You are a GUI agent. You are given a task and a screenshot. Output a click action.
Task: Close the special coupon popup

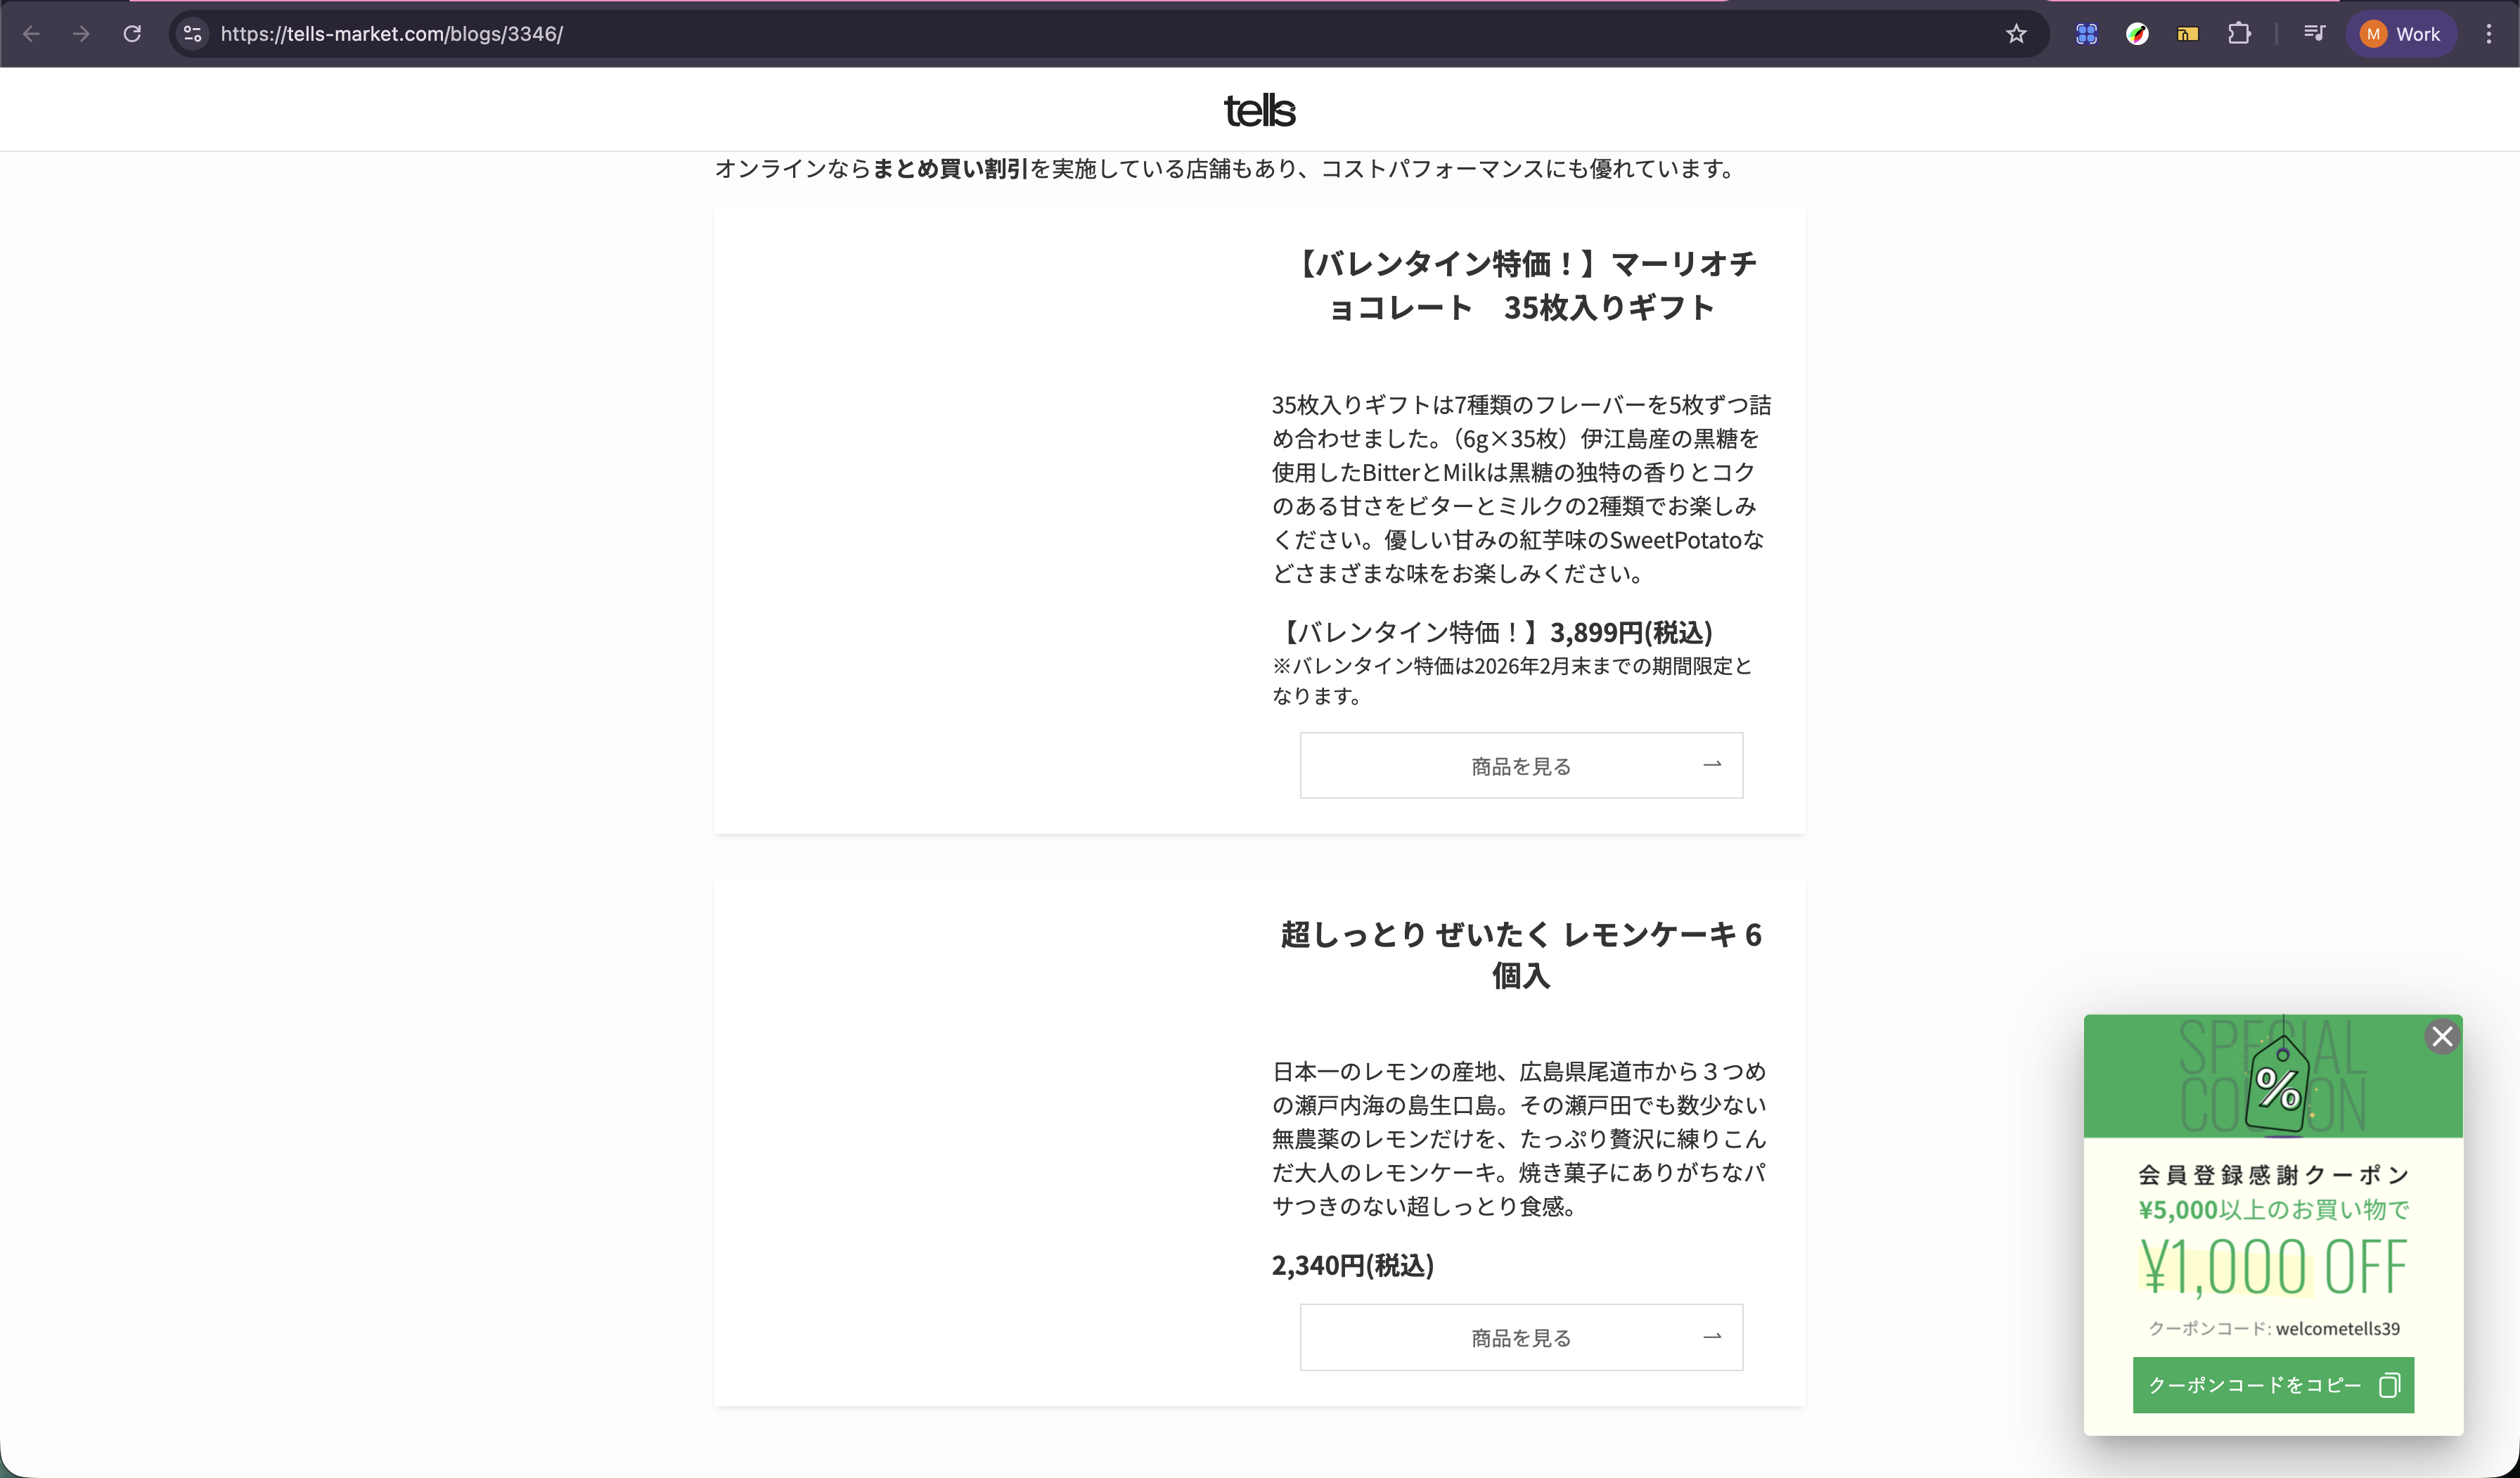pos(2442,1037)
